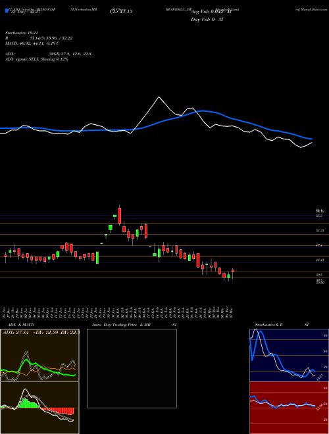This screenshot has height=434, width=329.
Task: Click the "Day Vol: 0 M" text
Action: pos(207,20)
